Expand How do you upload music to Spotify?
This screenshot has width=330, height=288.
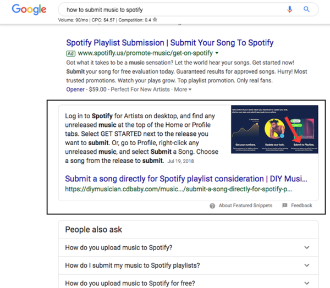point(188,248)
